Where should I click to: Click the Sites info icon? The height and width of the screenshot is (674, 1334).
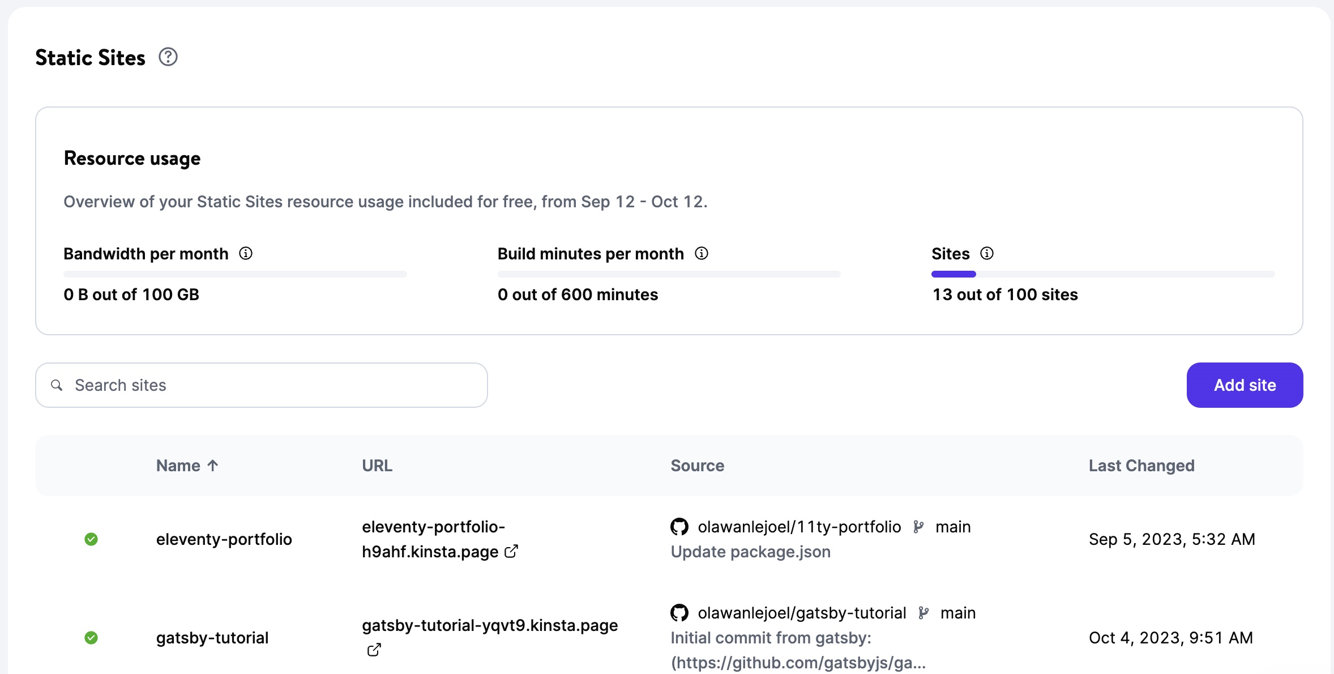[987, 253]
